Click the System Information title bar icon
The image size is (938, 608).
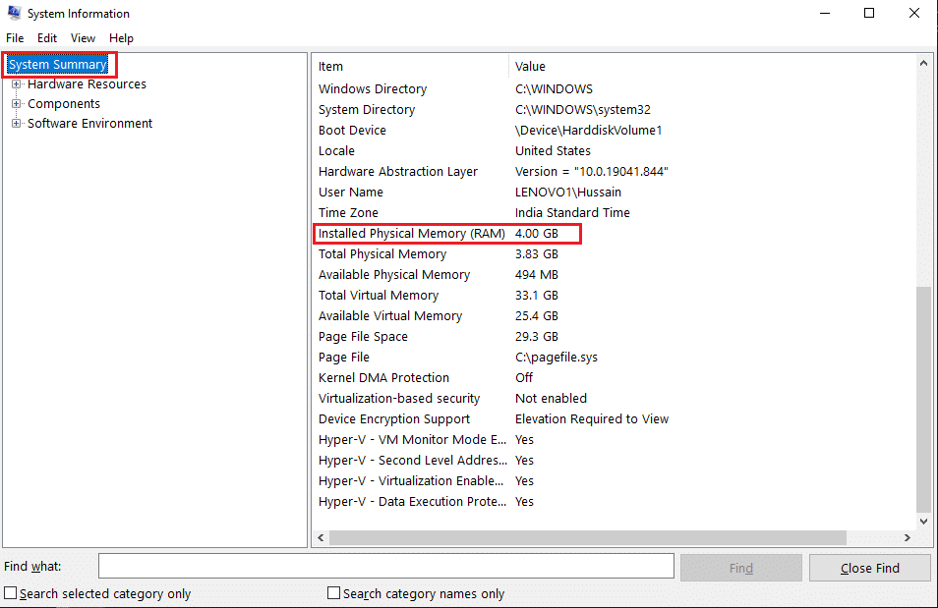point(14,13)
